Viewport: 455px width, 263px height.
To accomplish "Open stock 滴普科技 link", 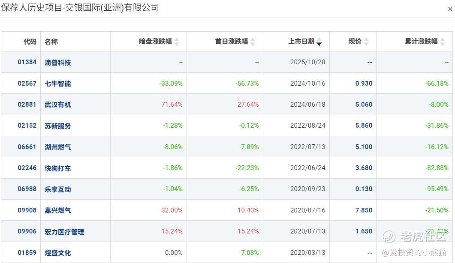I will coord(58,63).
